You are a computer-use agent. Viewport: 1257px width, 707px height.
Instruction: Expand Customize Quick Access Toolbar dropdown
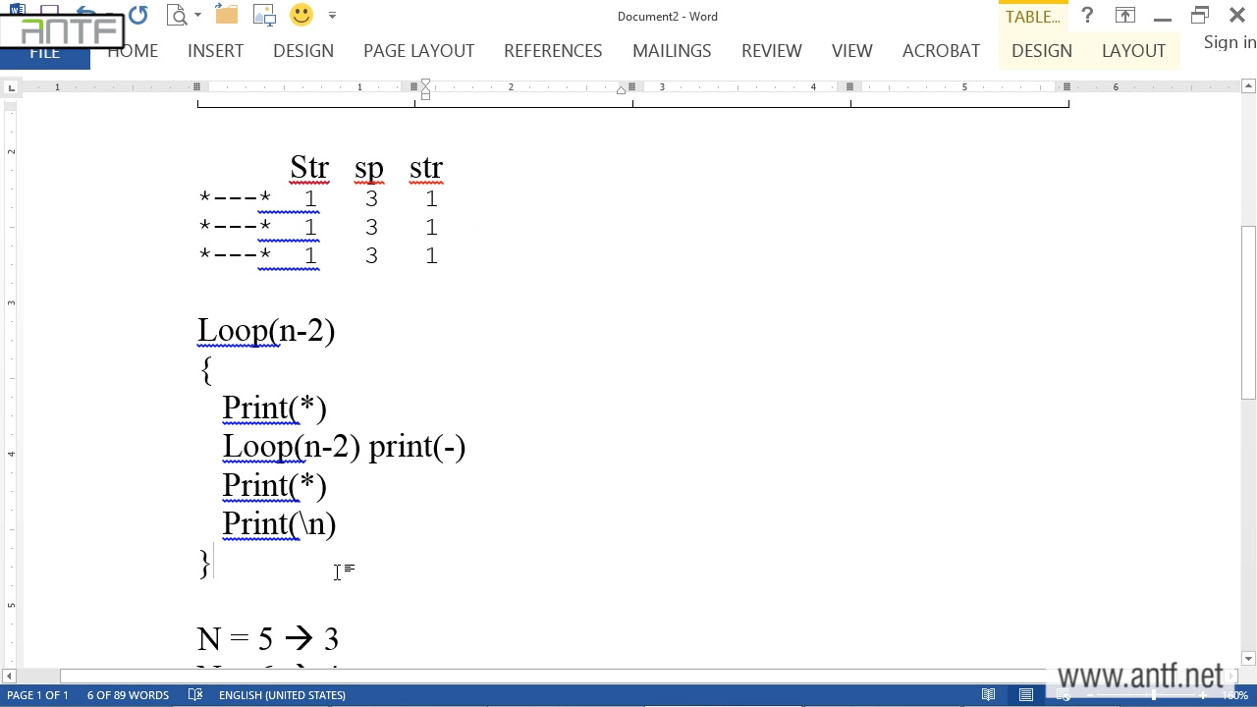tap(332, 16)
